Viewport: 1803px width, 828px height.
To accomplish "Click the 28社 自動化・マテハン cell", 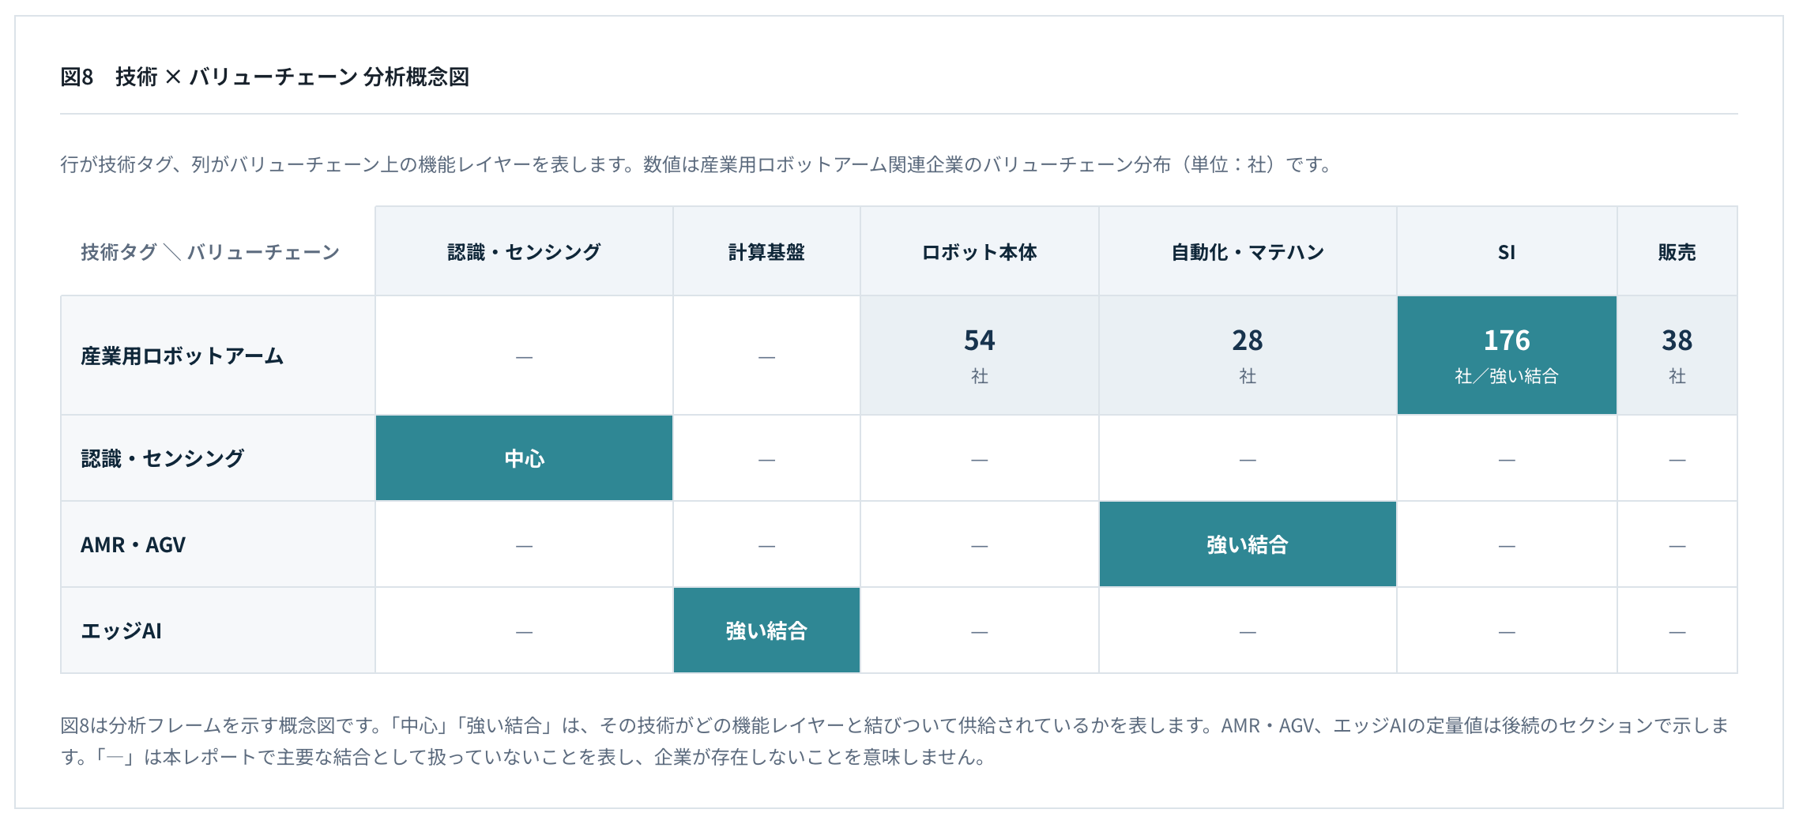I will pos(1248,356).
